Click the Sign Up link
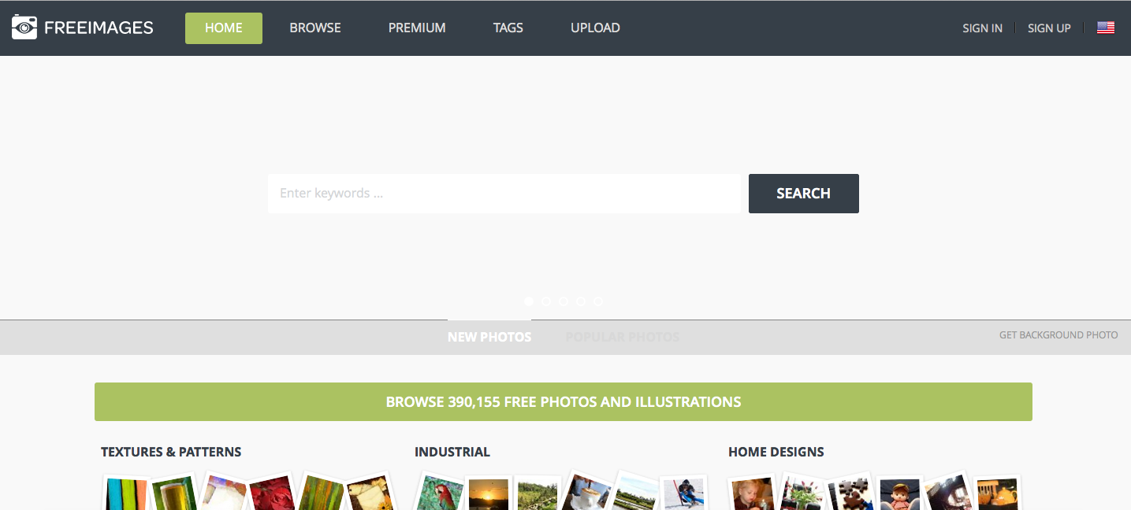 coord(1048,28)
